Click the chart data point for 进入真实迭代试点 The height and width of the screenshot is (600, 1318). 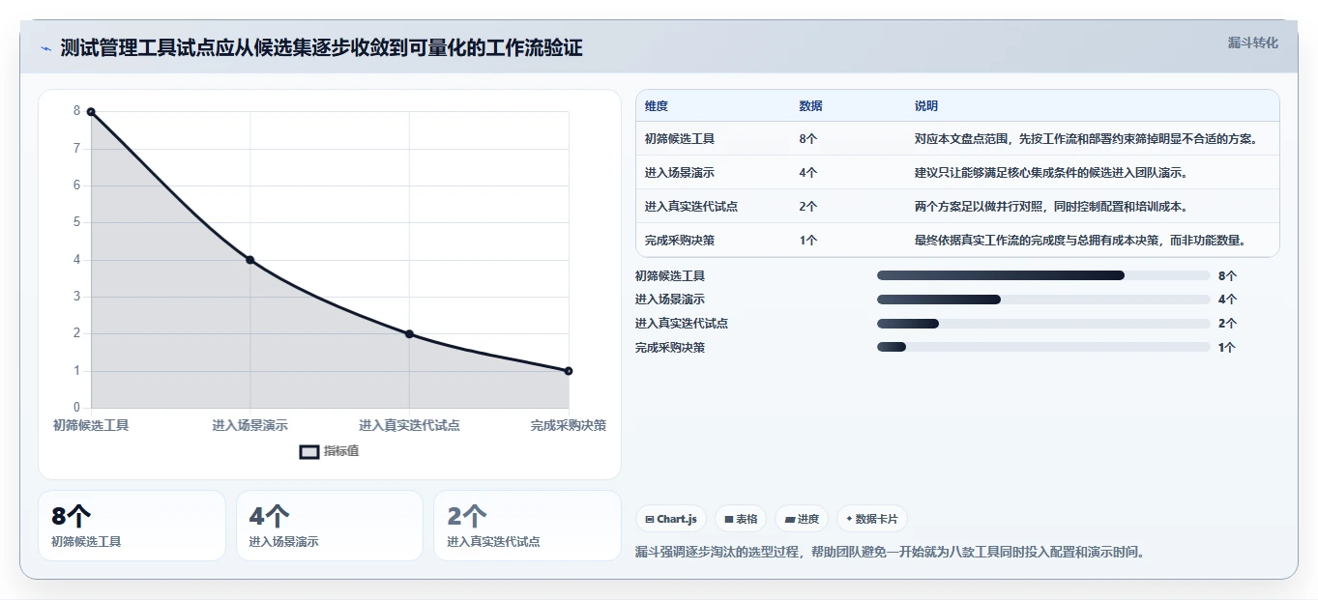click(x=409, y=334)
